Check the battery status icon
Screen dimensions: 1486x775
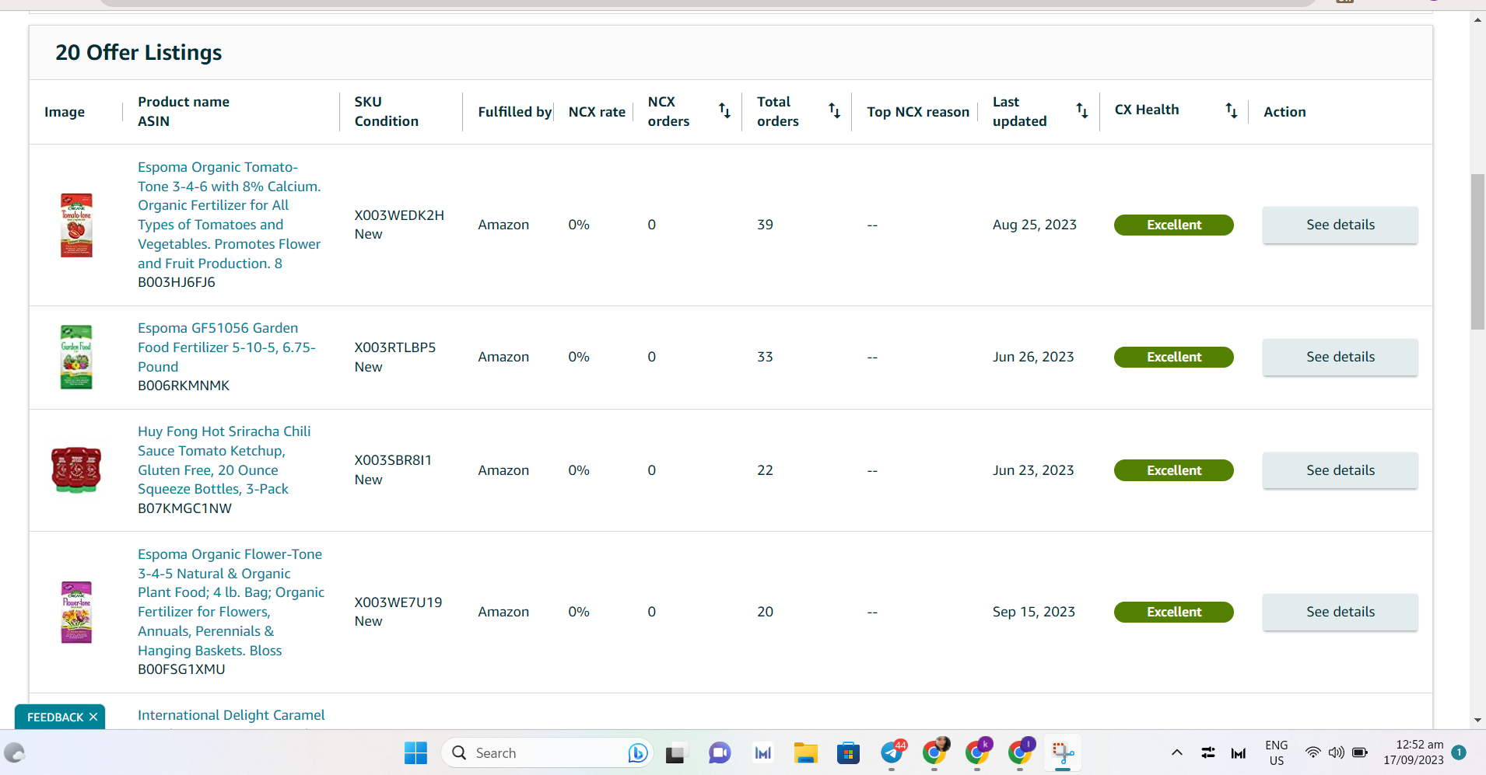pyautogui.click(x=1360, y=752)
